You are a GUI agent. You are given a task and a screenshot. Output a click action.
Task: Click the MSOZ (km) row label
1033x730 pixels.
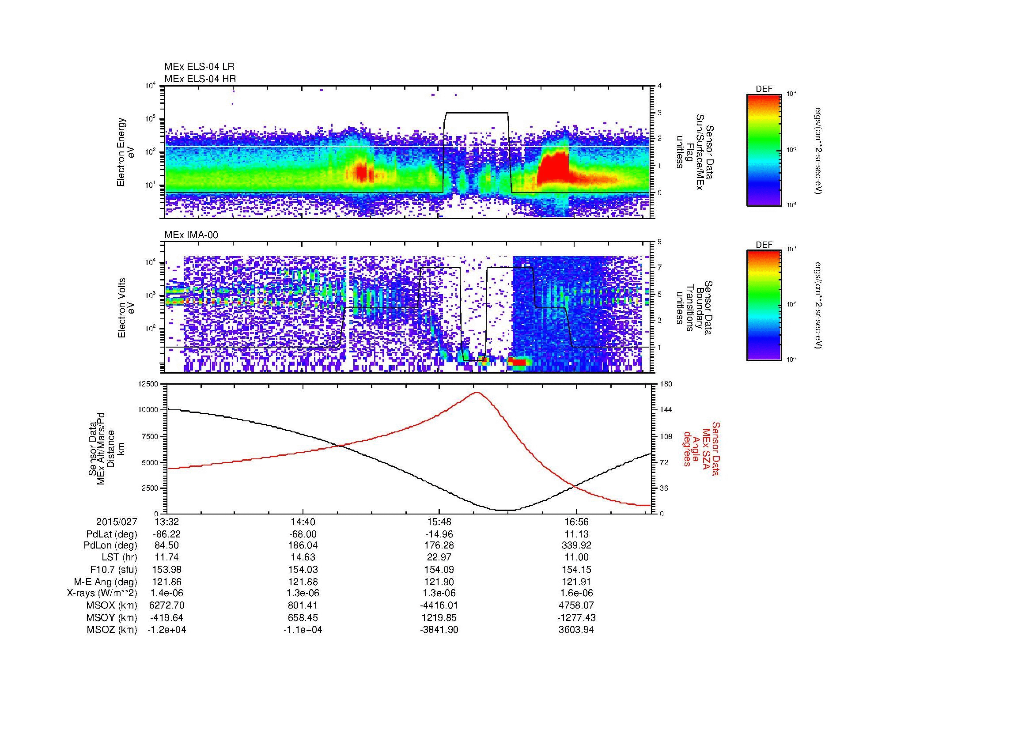[x=112, y=630]
